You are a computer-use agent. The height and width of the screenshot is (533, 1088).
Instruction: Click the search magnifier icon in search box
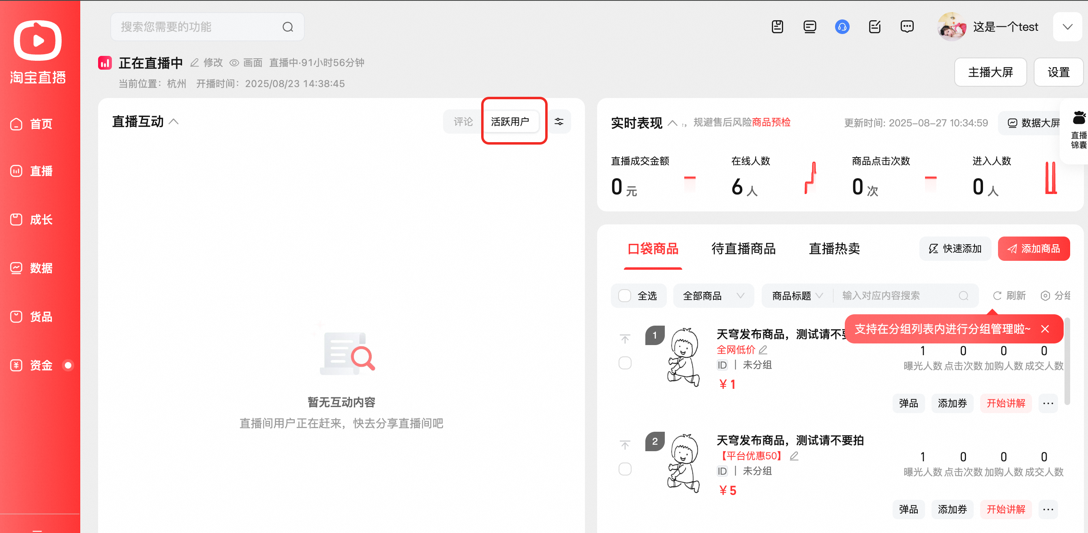click(x=288, y=27)
